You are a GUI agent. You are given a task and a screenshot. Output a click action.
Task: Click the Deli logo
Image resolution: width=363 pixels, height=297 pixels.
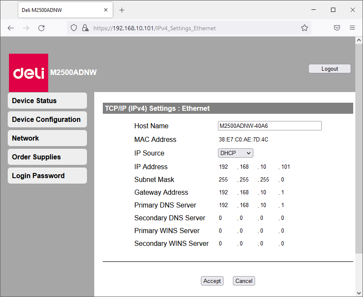pyautogui.click(x=29, y=73)
